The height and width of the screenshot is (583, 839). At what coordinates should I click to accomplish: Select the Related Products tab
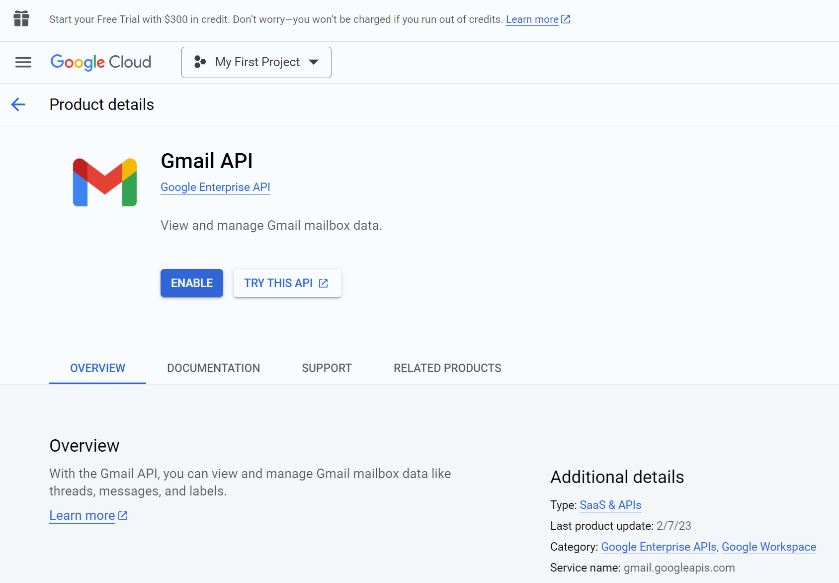coord(447,368)
